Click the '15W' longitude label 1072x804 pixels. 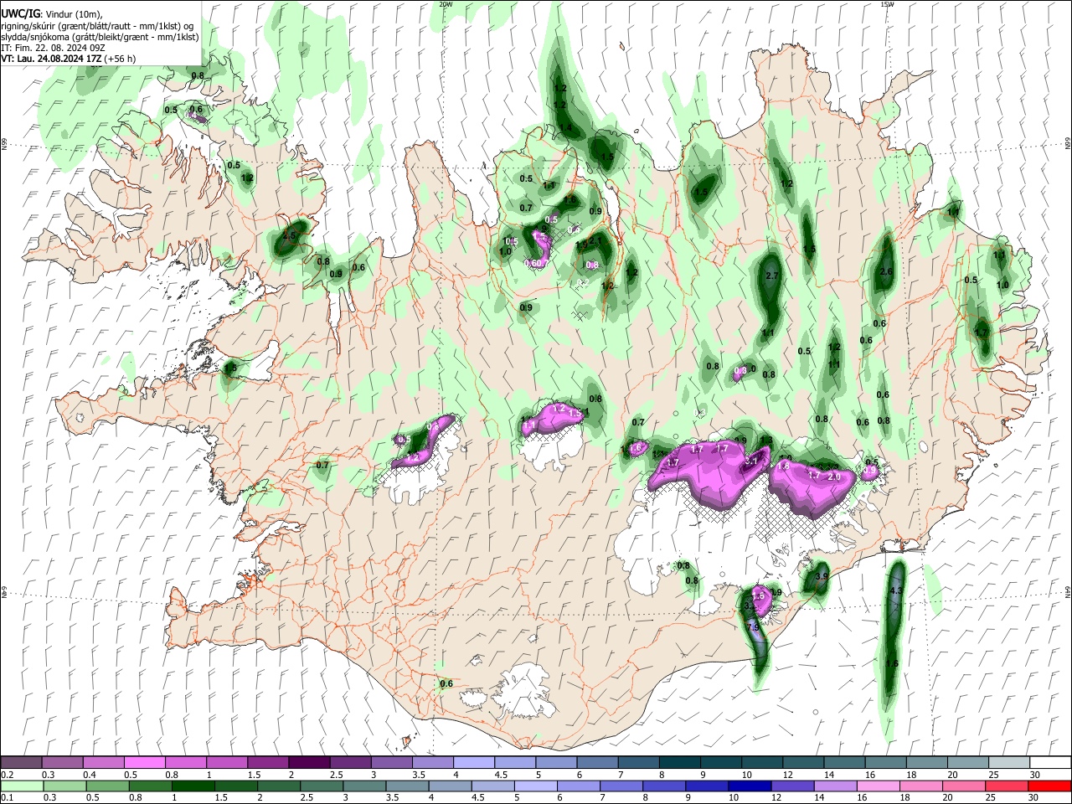coord(887,4)
